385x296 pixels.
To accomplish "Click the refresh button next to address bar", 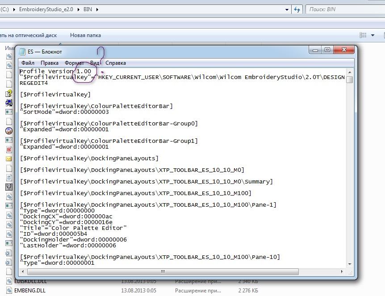I will 297,9.
